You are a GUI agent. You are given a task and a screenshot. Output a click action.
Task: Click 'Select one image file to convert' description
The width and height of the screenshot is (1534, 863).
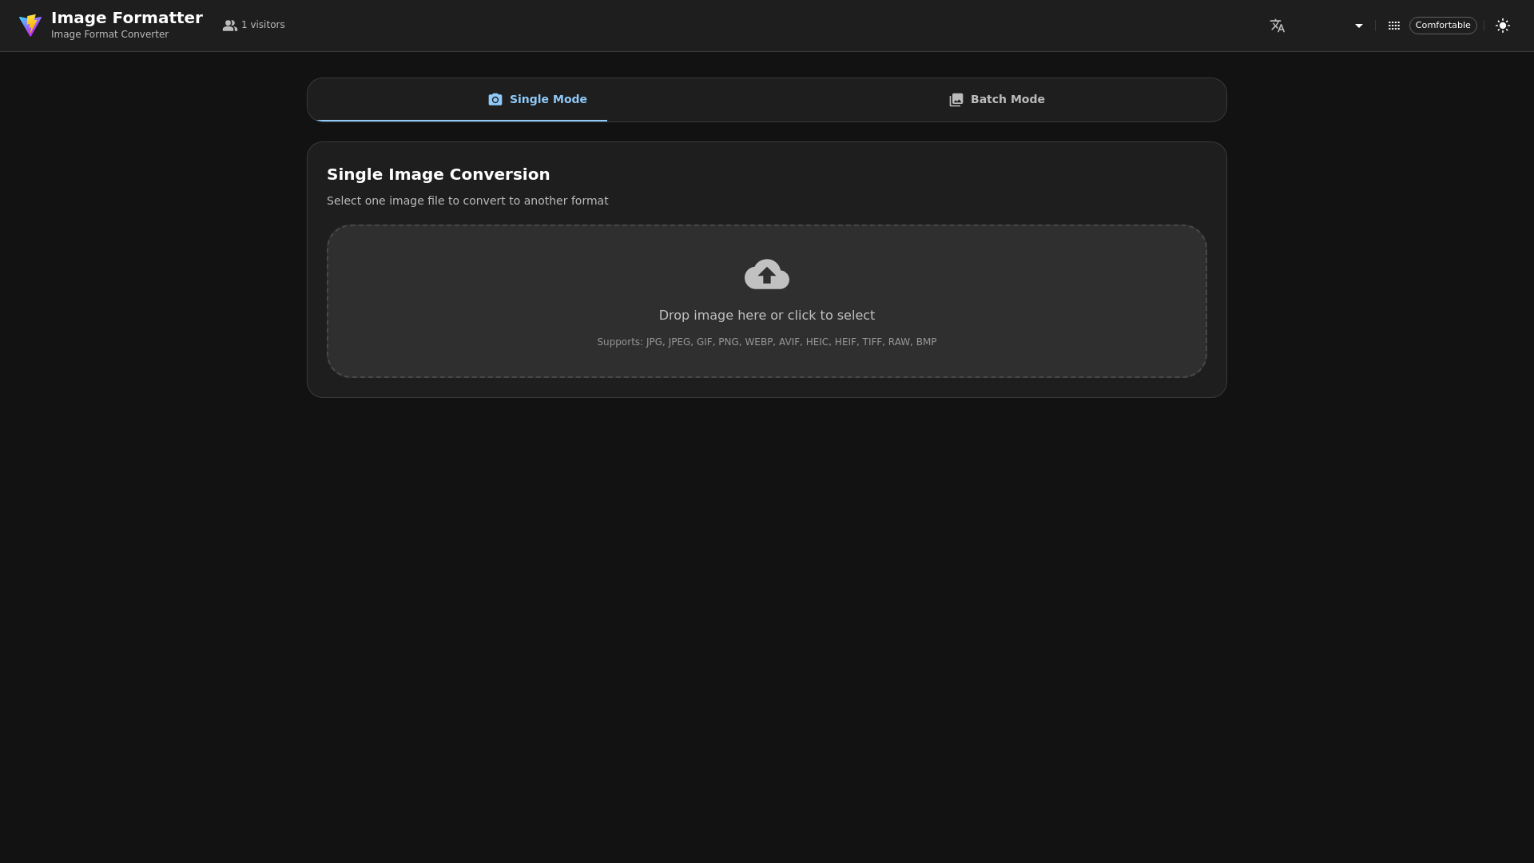[x=467, y=201]
